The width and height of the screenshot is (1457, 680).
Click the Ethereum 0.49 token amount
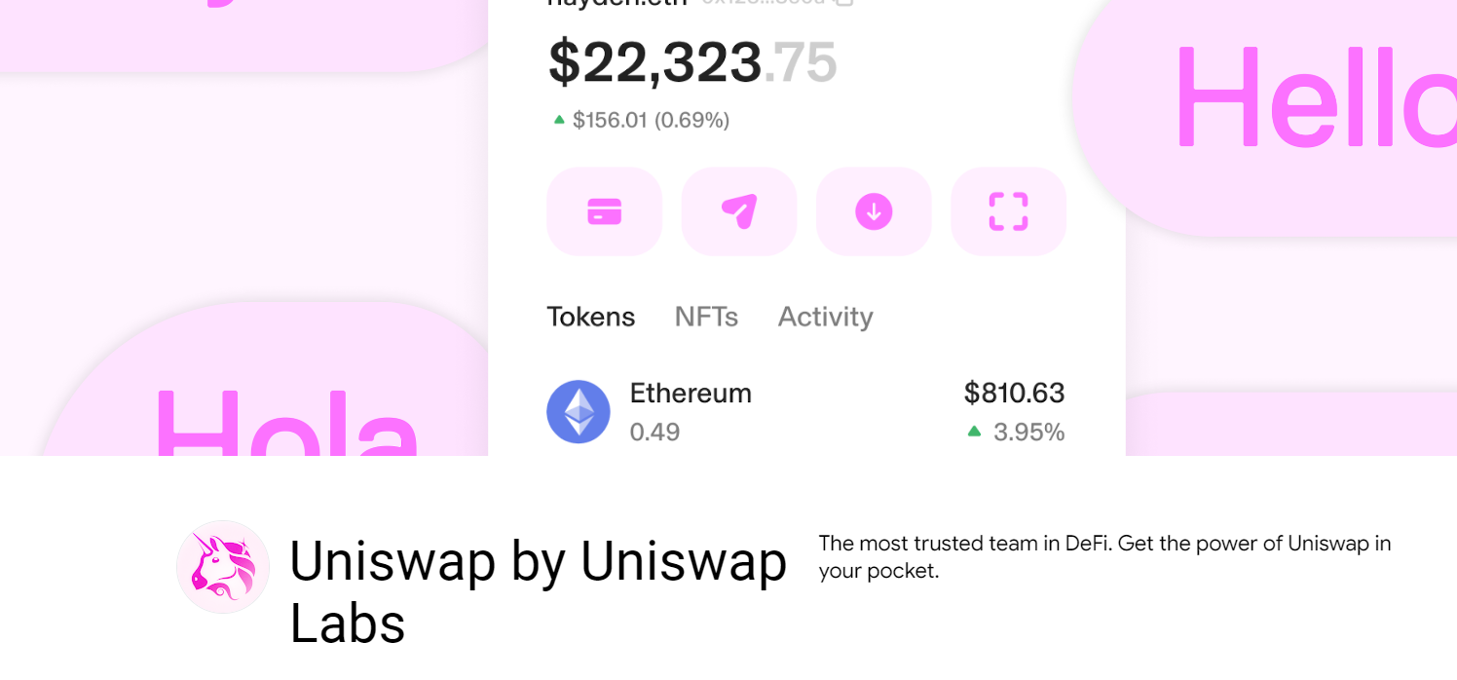(x=654, y=432)
